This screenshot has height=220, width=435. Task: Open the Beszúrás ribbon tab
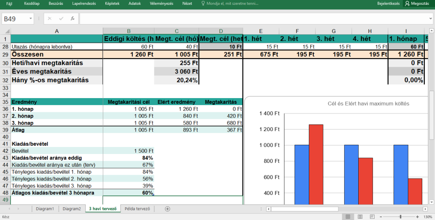56,4
